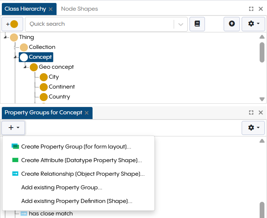Select the Continent class in tree

(x=61, y=87)
